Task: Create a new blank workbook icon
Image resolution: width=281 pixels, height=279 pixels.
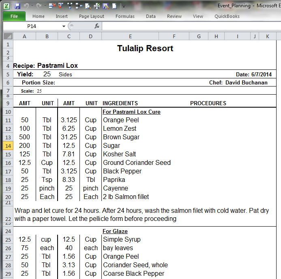Action: (114, 6)
